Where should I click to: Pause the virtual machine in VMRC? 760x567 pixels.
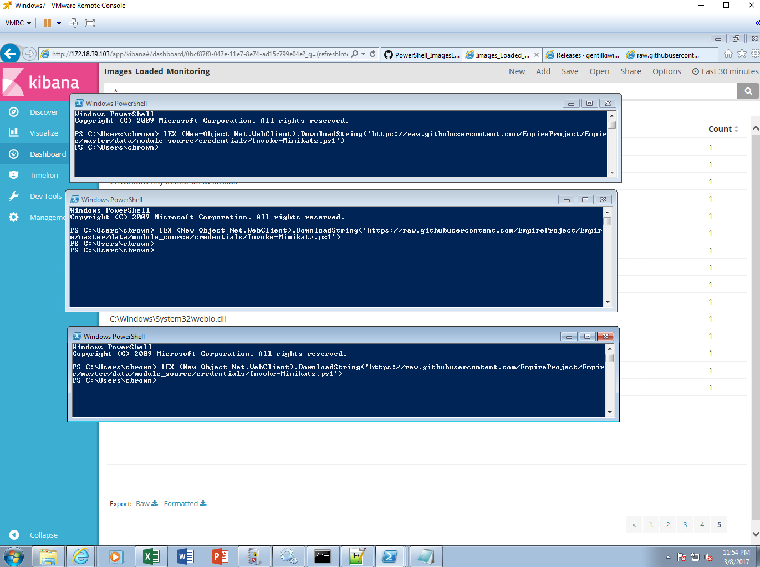coord(47,23)
